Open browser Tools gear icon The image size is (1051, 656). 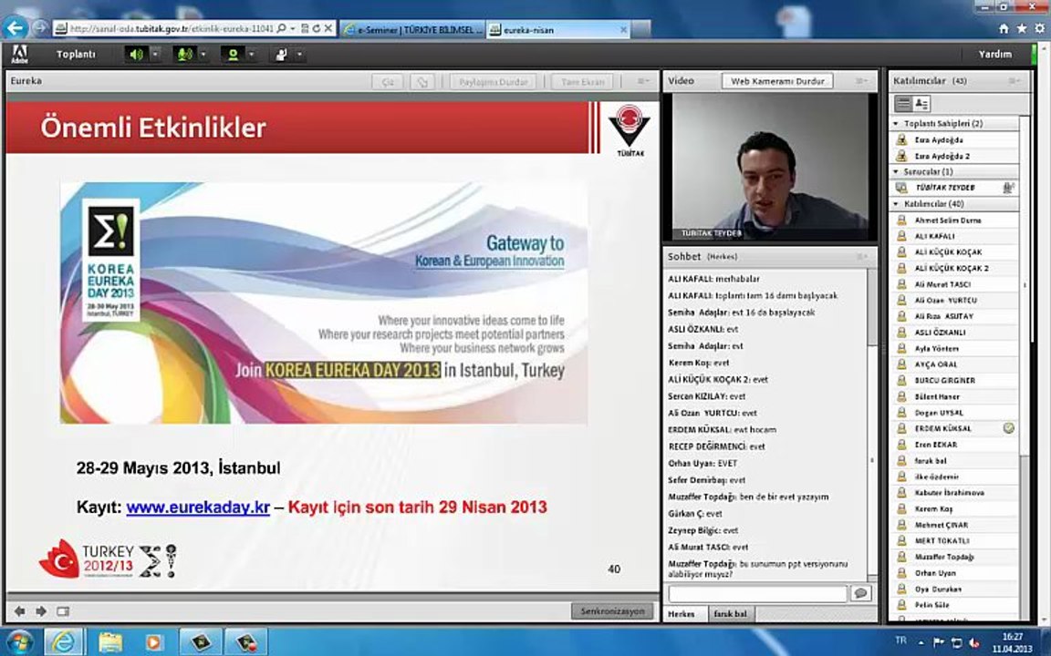click(1040, 29)
